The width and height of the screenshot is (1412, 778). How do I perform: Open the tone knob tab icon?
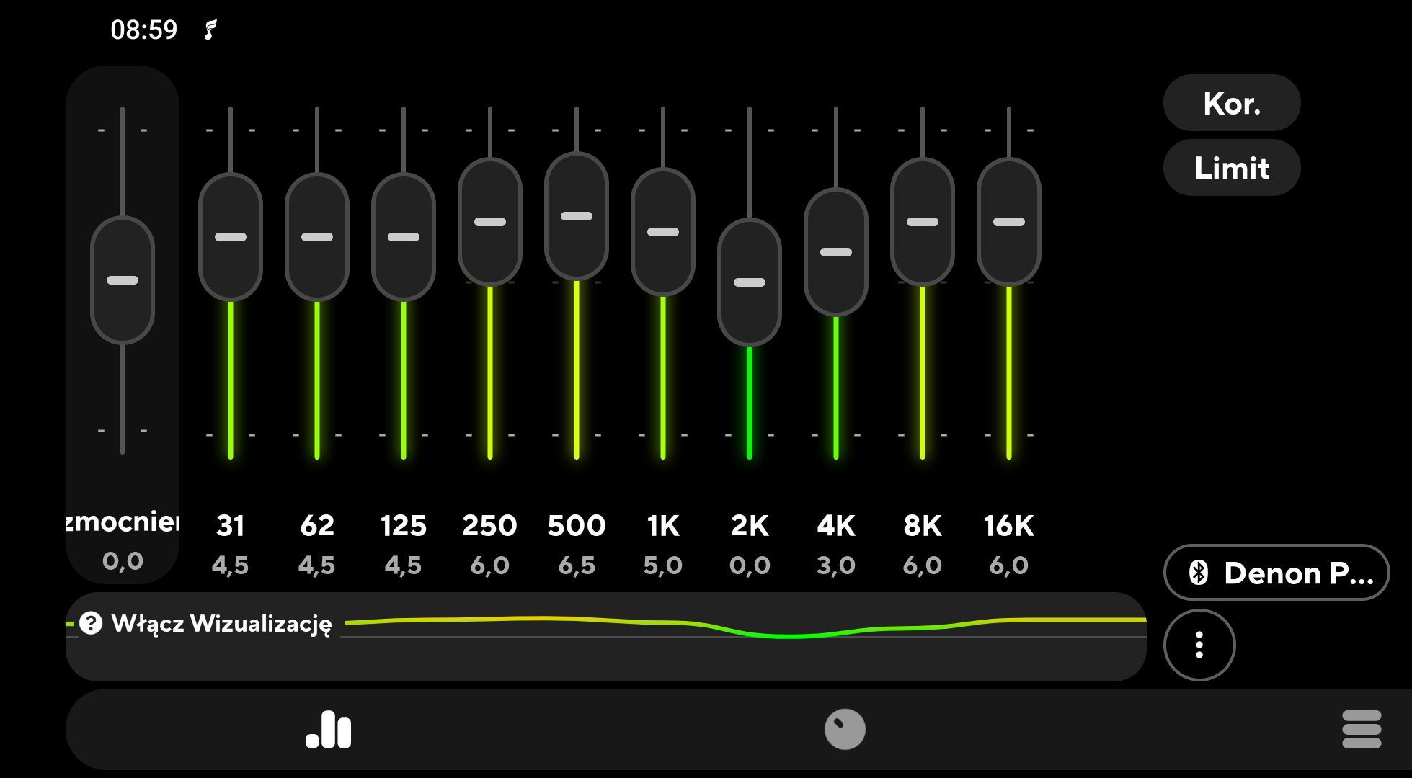[x=845, y=729]
